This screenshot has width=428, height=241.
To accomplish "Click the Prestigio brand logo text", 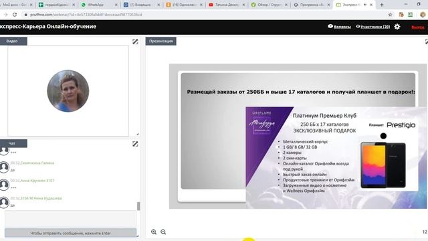I will tap(401, 125).
